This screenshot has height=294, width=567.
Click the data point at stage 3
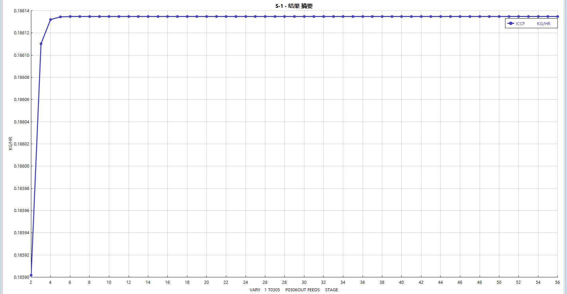41,44
